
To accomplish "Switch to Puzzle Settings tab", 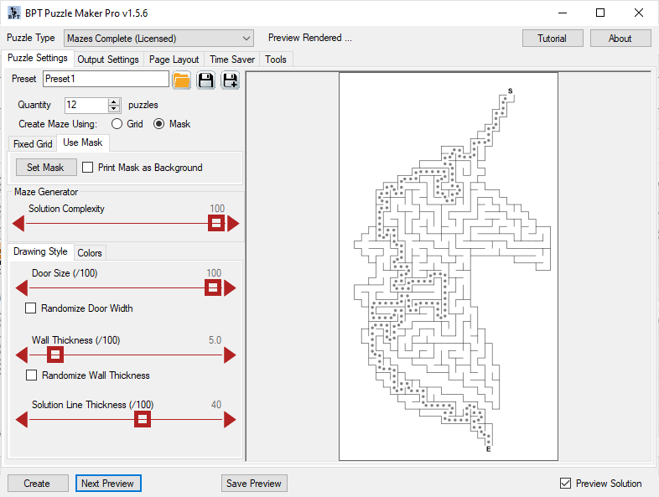I will pos(38,58).
